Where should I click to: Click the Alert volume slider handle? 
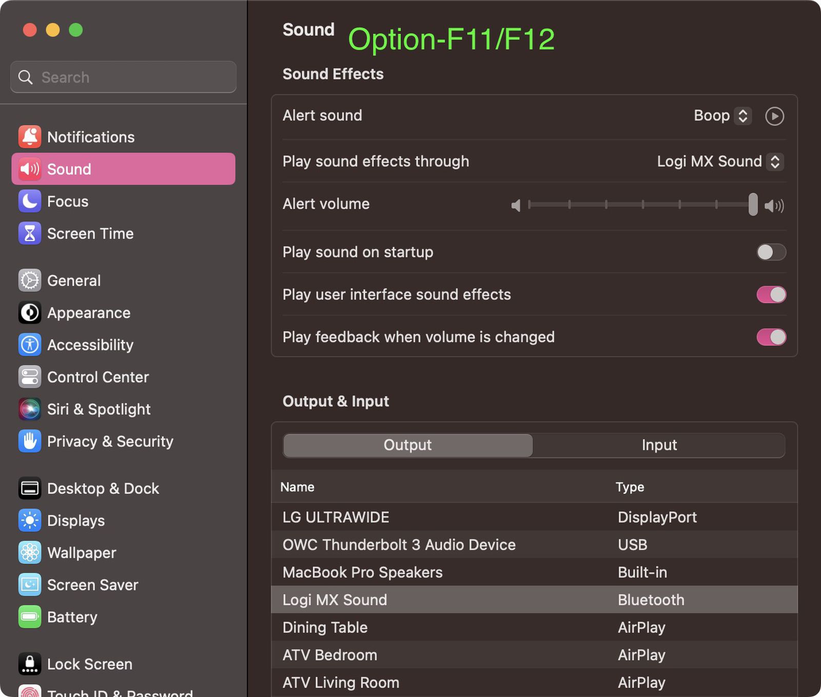point(753,205)
